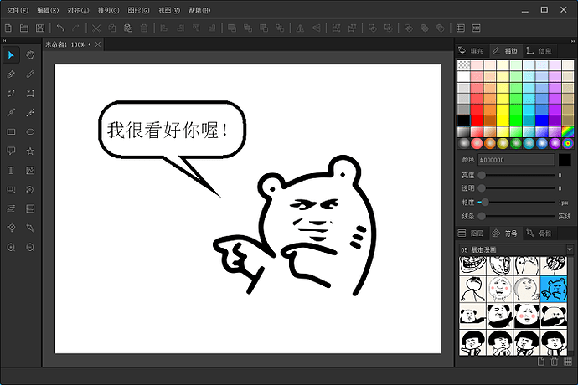Viewport: 578px width, 385px height.
Task: Pick the pure red color swatch
Action: (x=477, y=121)
